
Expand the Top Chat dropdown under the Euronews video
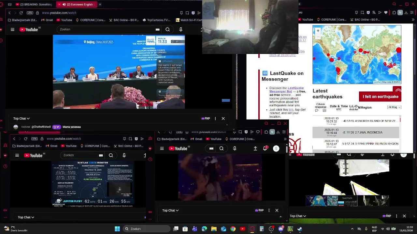point(22,119)
